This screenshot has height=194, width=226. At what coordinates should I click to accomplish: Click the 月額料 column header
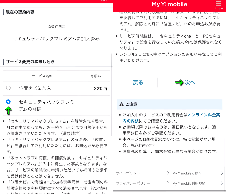[x=95, y=76]
